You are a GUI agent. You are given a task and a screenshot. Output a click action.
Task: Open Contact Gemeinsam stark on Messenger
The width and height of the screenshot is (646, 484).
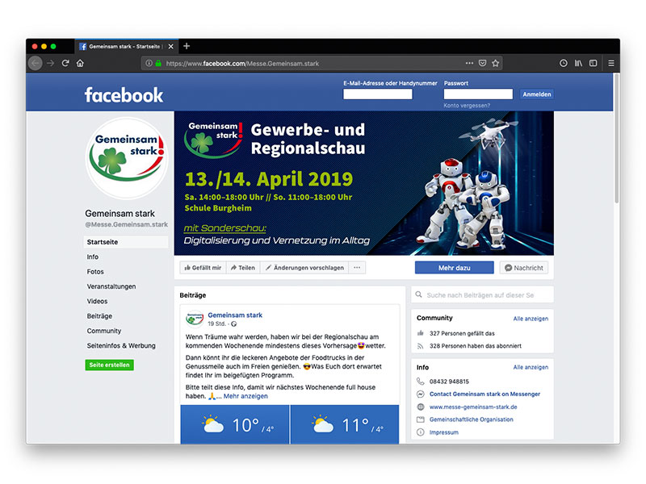tap(484, 394)
